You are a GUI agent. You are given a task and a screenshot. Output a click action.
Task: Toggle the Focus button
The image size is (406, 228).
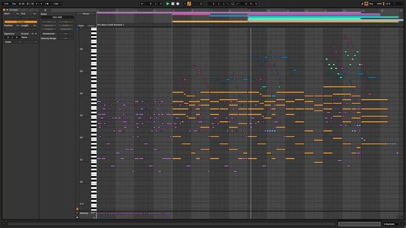pos(86,14)
